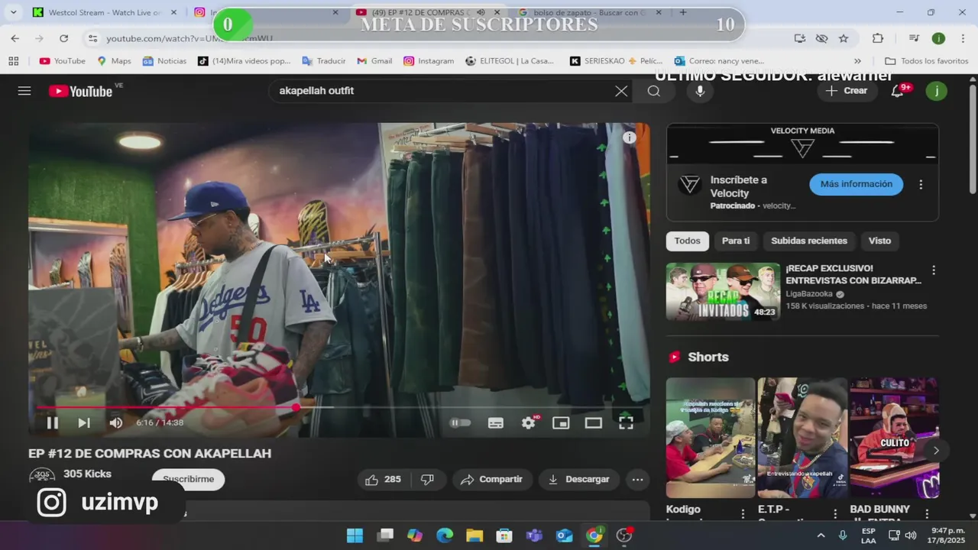Select the Visto filter chip
Viewport: 978px width, 550px height.
[879, 241]
